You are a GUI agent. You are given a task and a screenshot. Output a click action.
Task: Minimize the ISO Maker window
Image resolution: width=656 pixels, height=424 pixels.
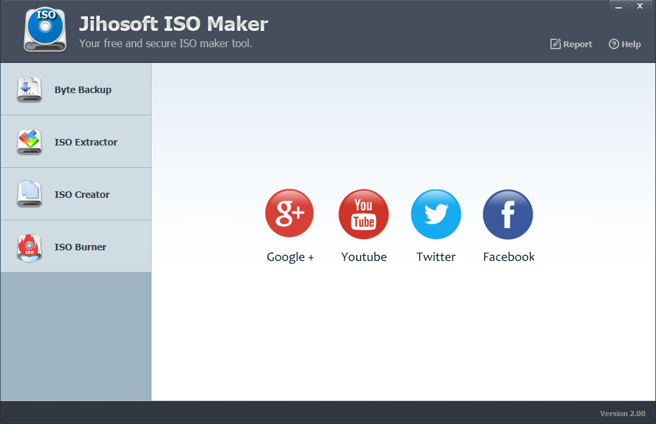click(619, 6)
